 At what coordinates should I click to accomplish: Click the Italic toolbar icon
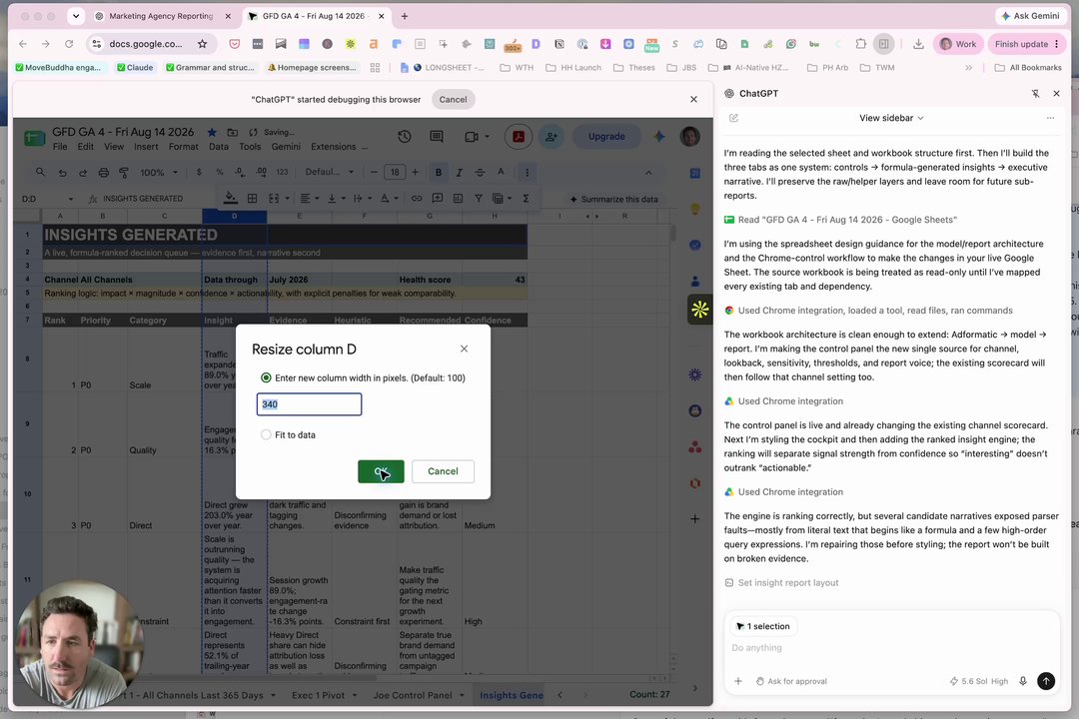(459, 172)
